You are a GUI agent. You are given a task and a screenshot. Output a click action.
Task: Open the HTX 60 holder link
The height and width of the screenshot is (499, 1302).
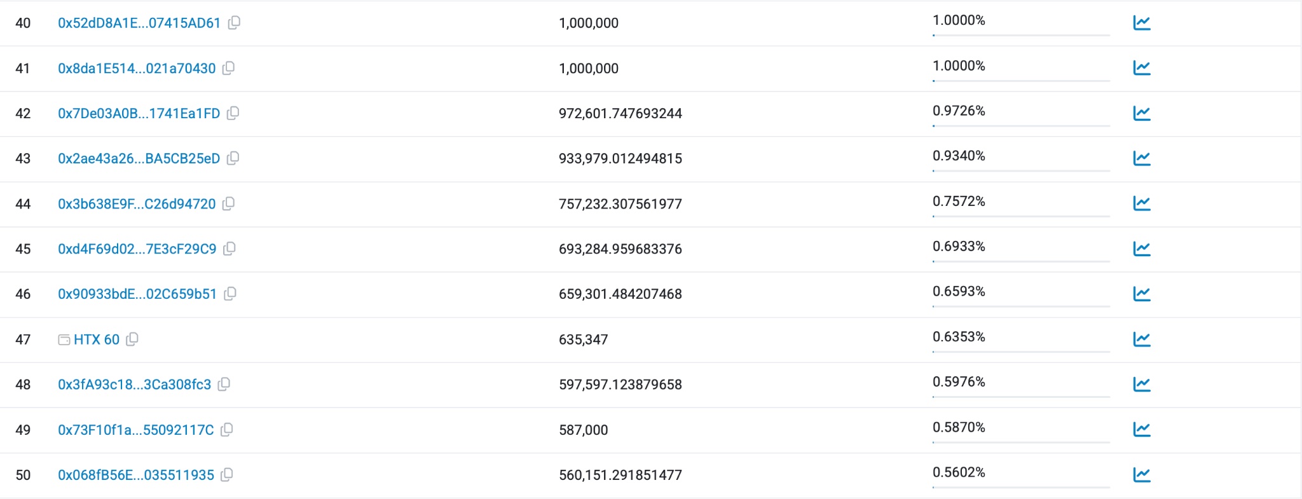(97, 339)
